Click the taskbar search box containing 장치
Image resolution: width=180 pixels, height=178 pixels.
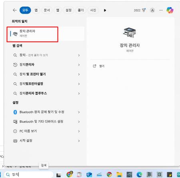[x=29, y=174]
